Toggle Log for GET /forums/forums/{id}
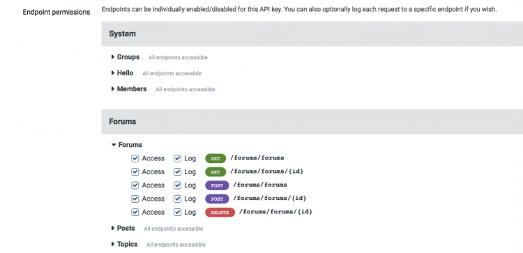This screenshot has width=523, height=253. pos(177,171)
